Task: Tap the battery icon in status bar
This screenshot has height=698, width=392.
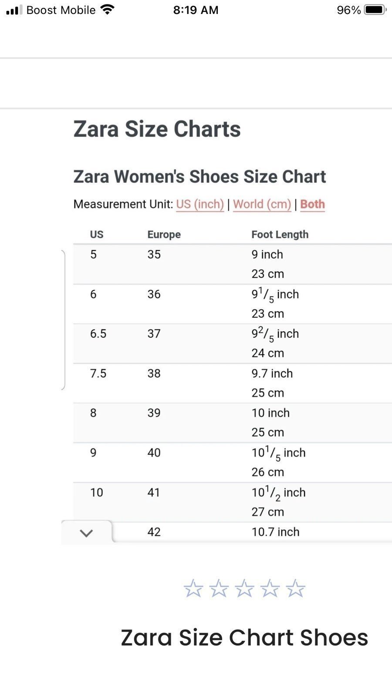Action: click(375, 10)
